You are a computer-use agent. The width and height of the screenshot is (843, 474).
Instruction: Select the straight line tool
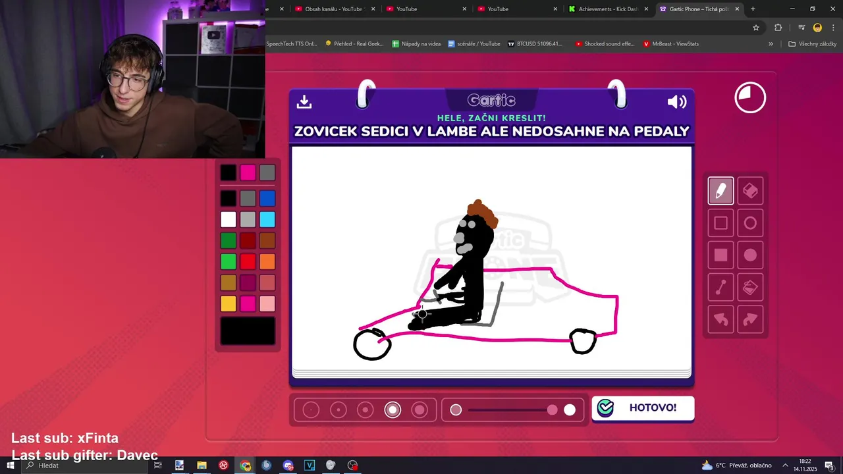[721, 288]
